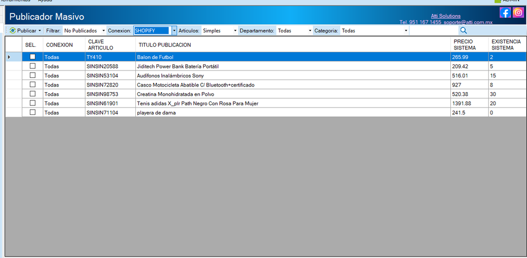The image size is (527, 258).
Task: Open the Atti Solutions link
Action: pos(446,16)
